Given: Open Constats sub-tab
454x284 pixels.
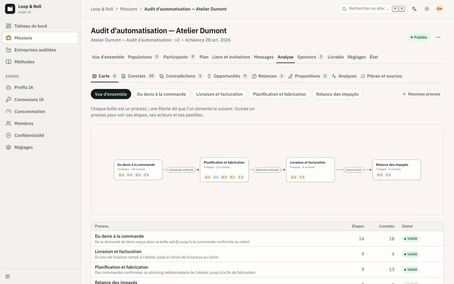Looking at the screenshot, I should 138,76.
